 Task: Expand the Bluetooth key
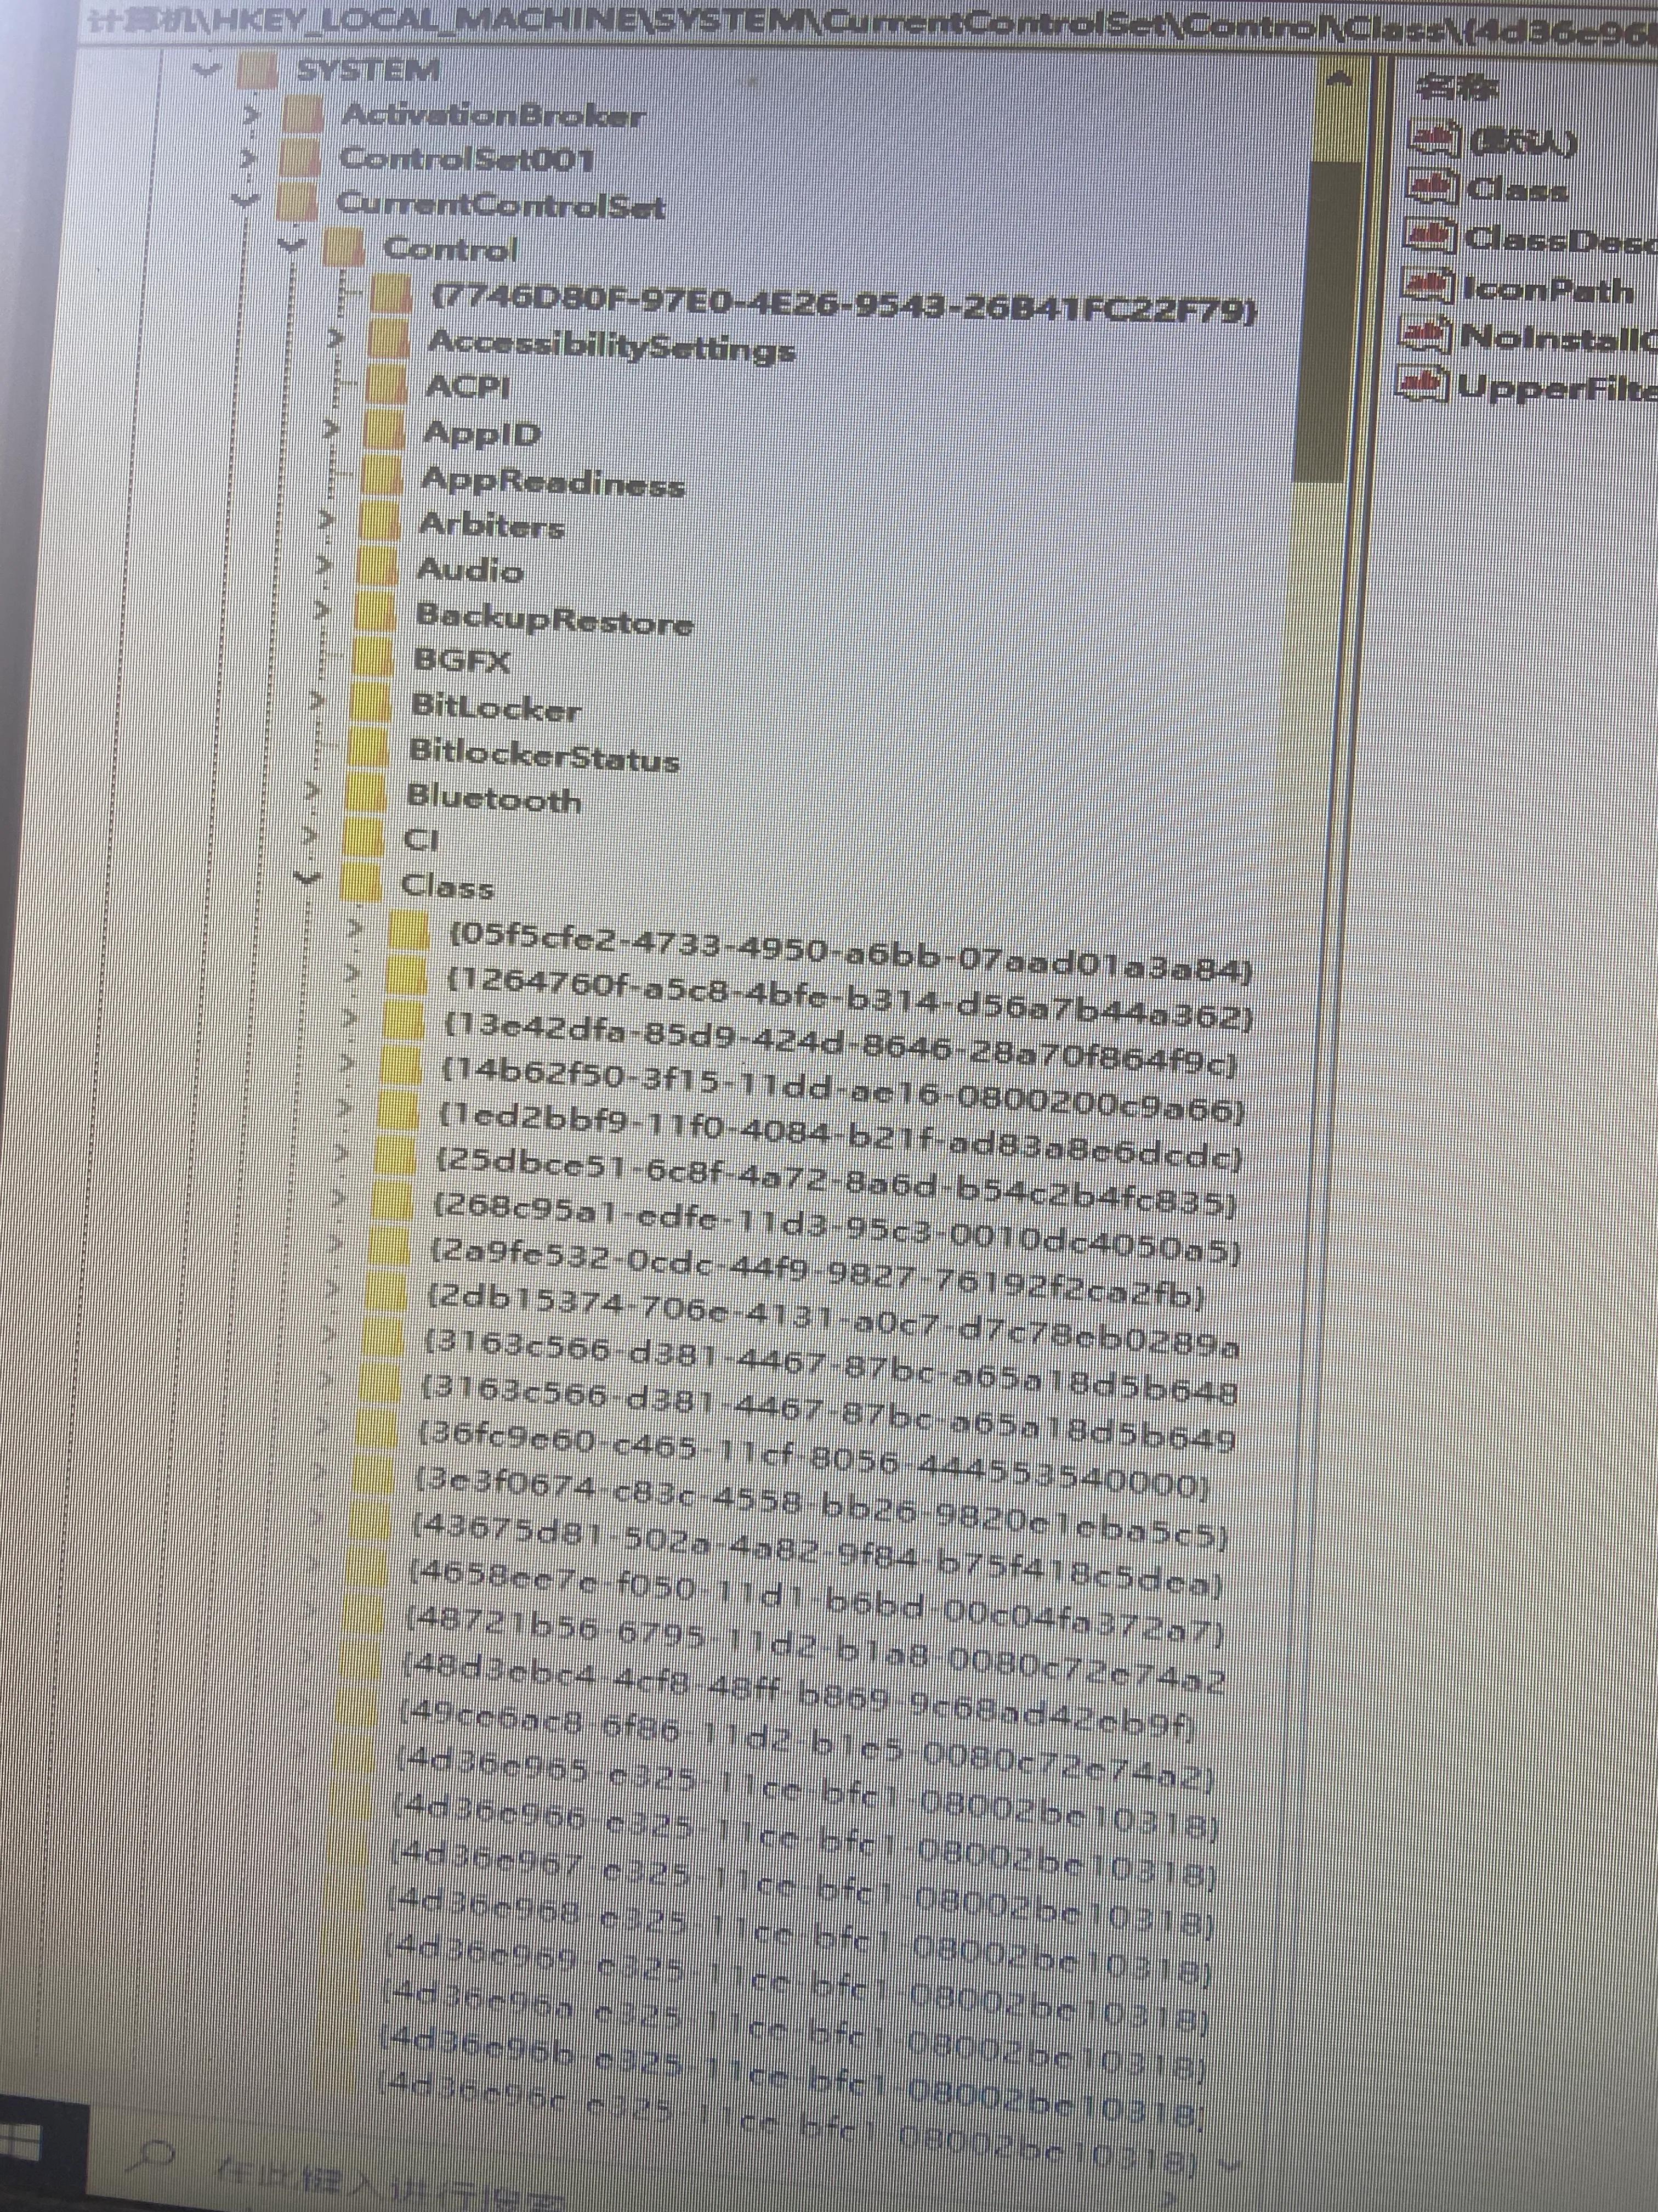311,791
